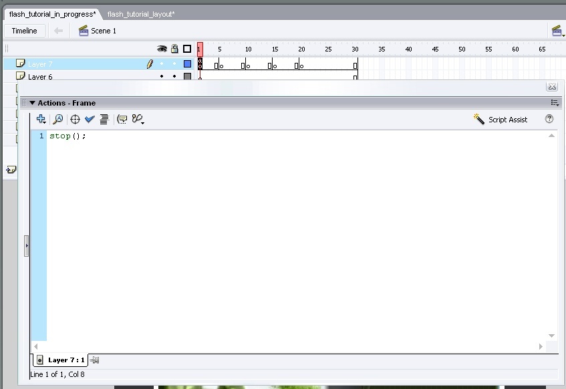The width and height of the screenshot is (566, 389).
Task: Switch to flash_tutorial_in_progress tab
Action: point(52,14)
